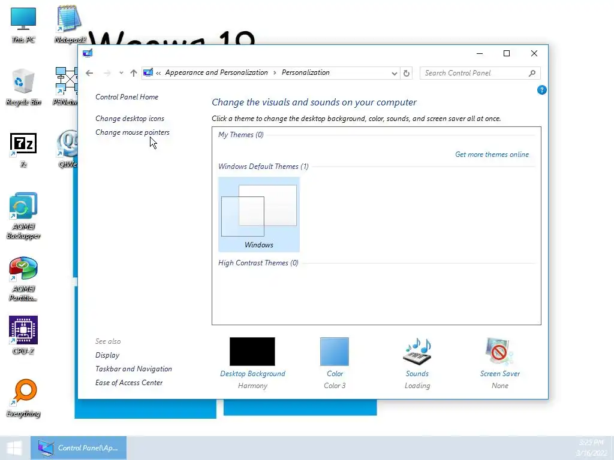Image resolution: width=614 pixels, height=460 pixels.
Task: Open Control Panel Home link
Action: click(x=127, y=97)
